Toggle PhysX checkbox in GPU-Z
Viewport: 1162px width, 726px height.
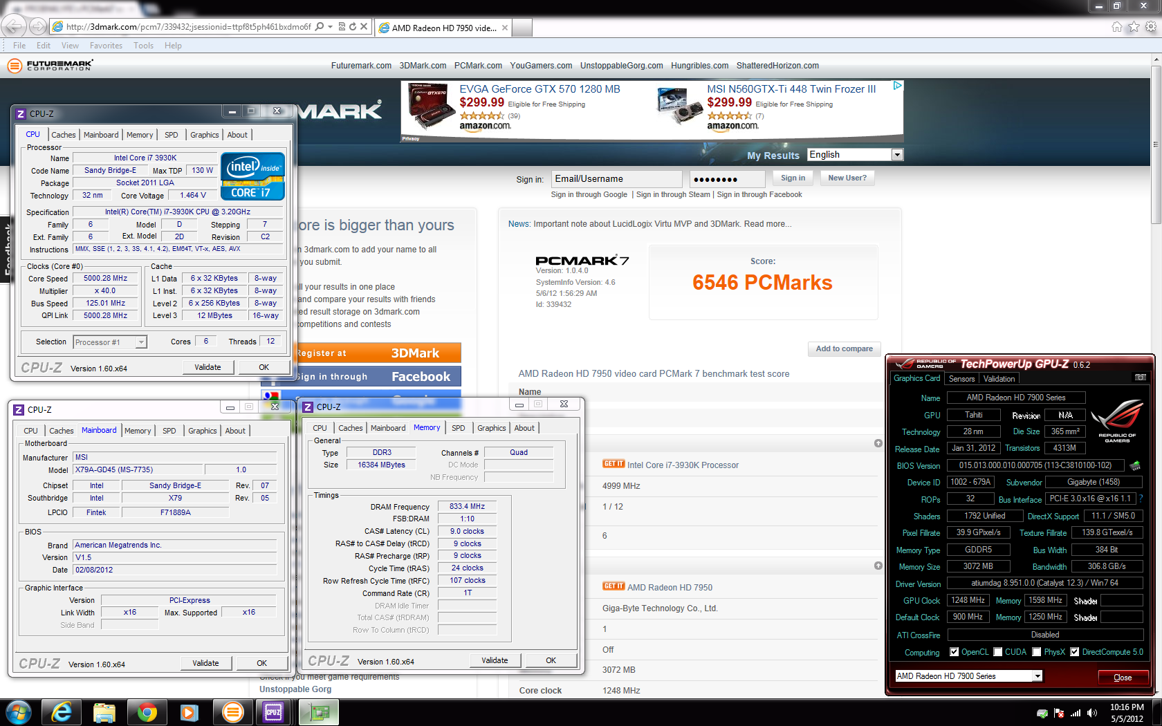coord(1037,652)
